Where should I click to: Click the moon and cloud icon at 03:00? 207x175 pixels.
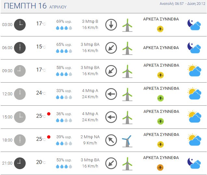[194, 25]
